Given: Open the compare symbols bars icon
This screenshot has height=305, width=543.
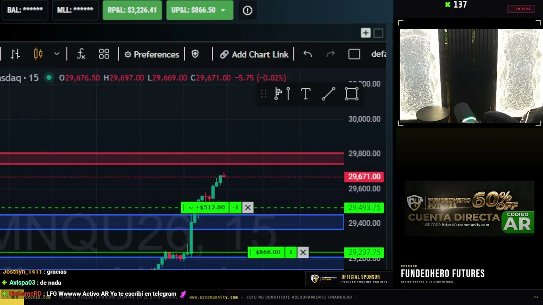Looking at the screenshot, I should [15, 54].
